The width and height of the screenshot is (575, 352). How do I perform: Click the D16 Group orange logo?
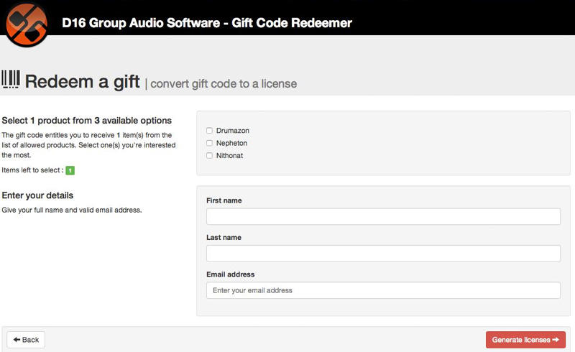pos(27,24)
